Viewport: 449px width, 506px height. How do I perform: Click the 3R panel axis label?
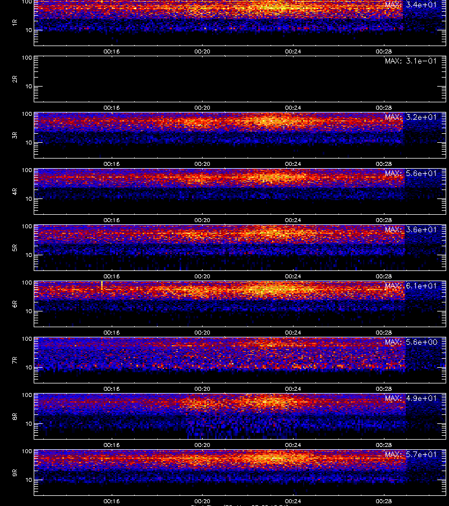pos(15,135)
